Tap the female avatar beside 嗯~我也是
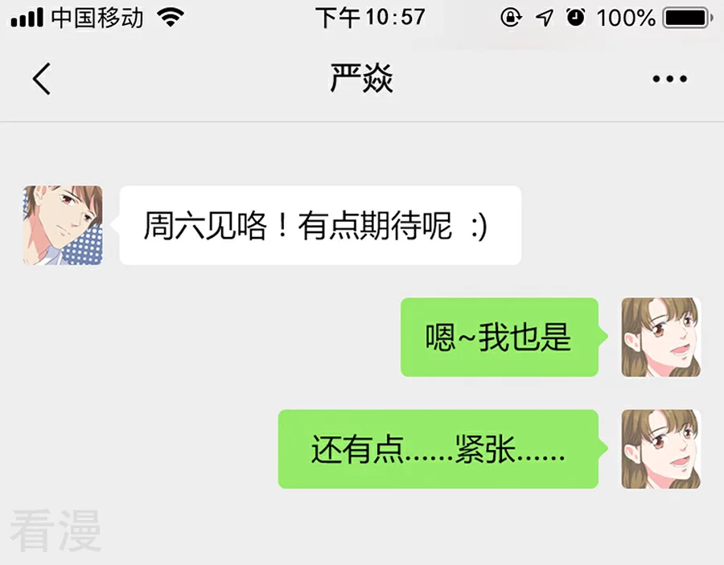The image size is (724, 565). pyautogui.click(x=660, y=338)
